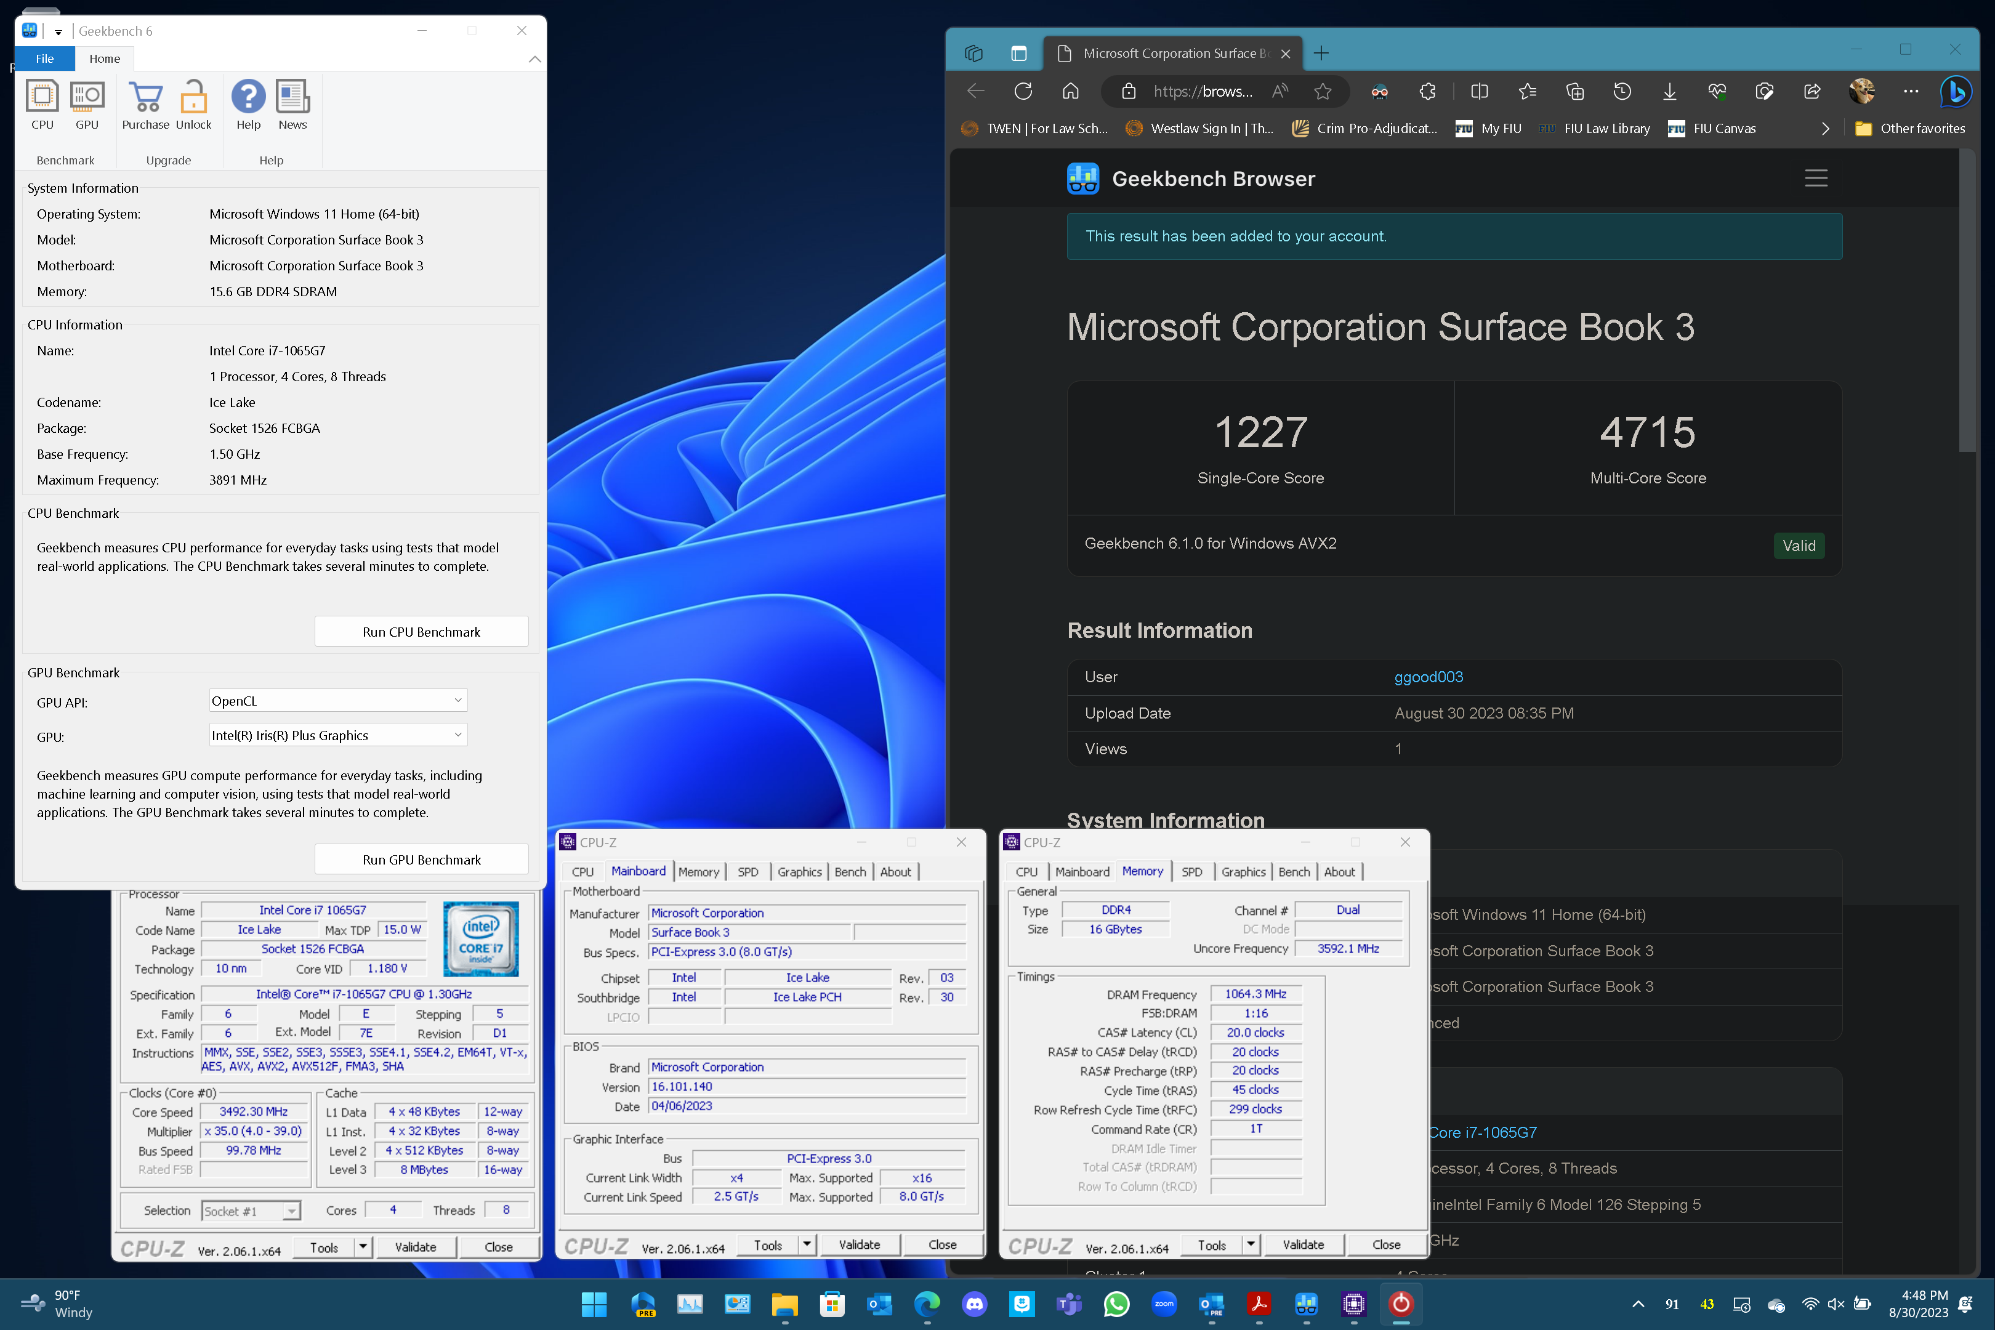Viewport: 1995px width, 1330px height.
Task: Click Edge profile avatar
Action: pyautogui.click(x=1862, y=92)
